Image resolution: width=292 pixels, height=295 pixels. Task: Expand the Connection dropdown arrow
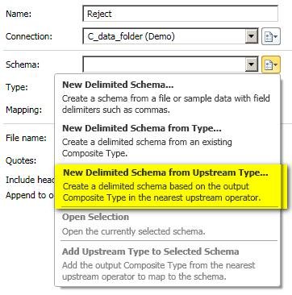[x=252, y=36]
